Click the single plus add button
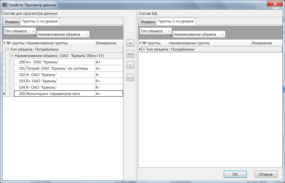 (x=130, y=43)
